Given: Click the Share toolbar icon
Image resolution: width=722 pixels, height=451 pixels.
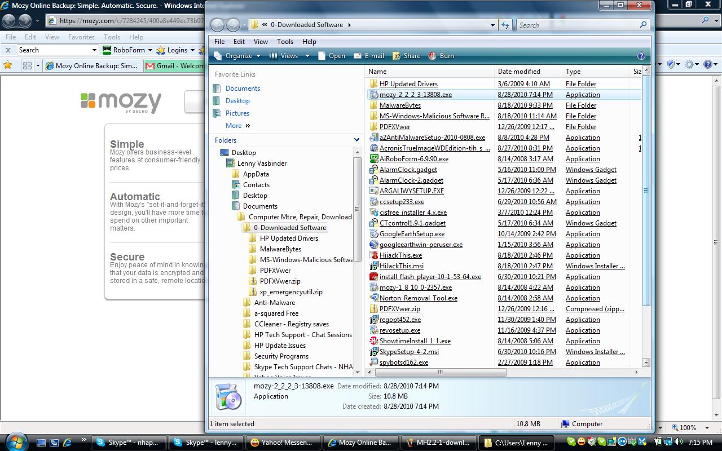Looking at the screenshot, I should tap(407, 55).
